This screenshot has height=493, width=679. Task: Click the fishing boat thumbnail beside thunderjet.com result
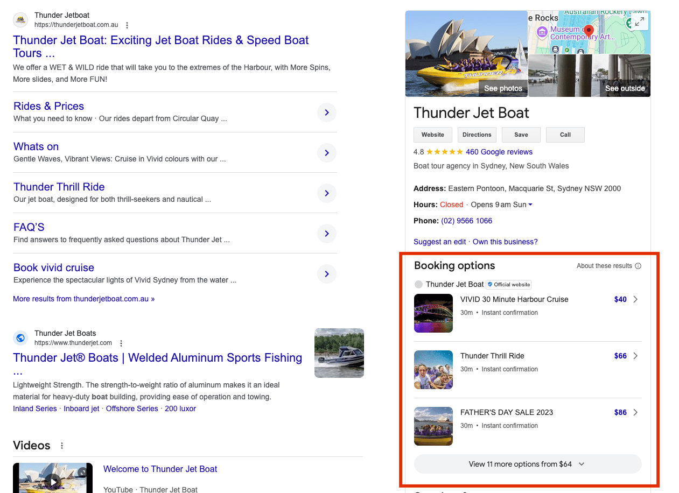[x=339, y=353]
